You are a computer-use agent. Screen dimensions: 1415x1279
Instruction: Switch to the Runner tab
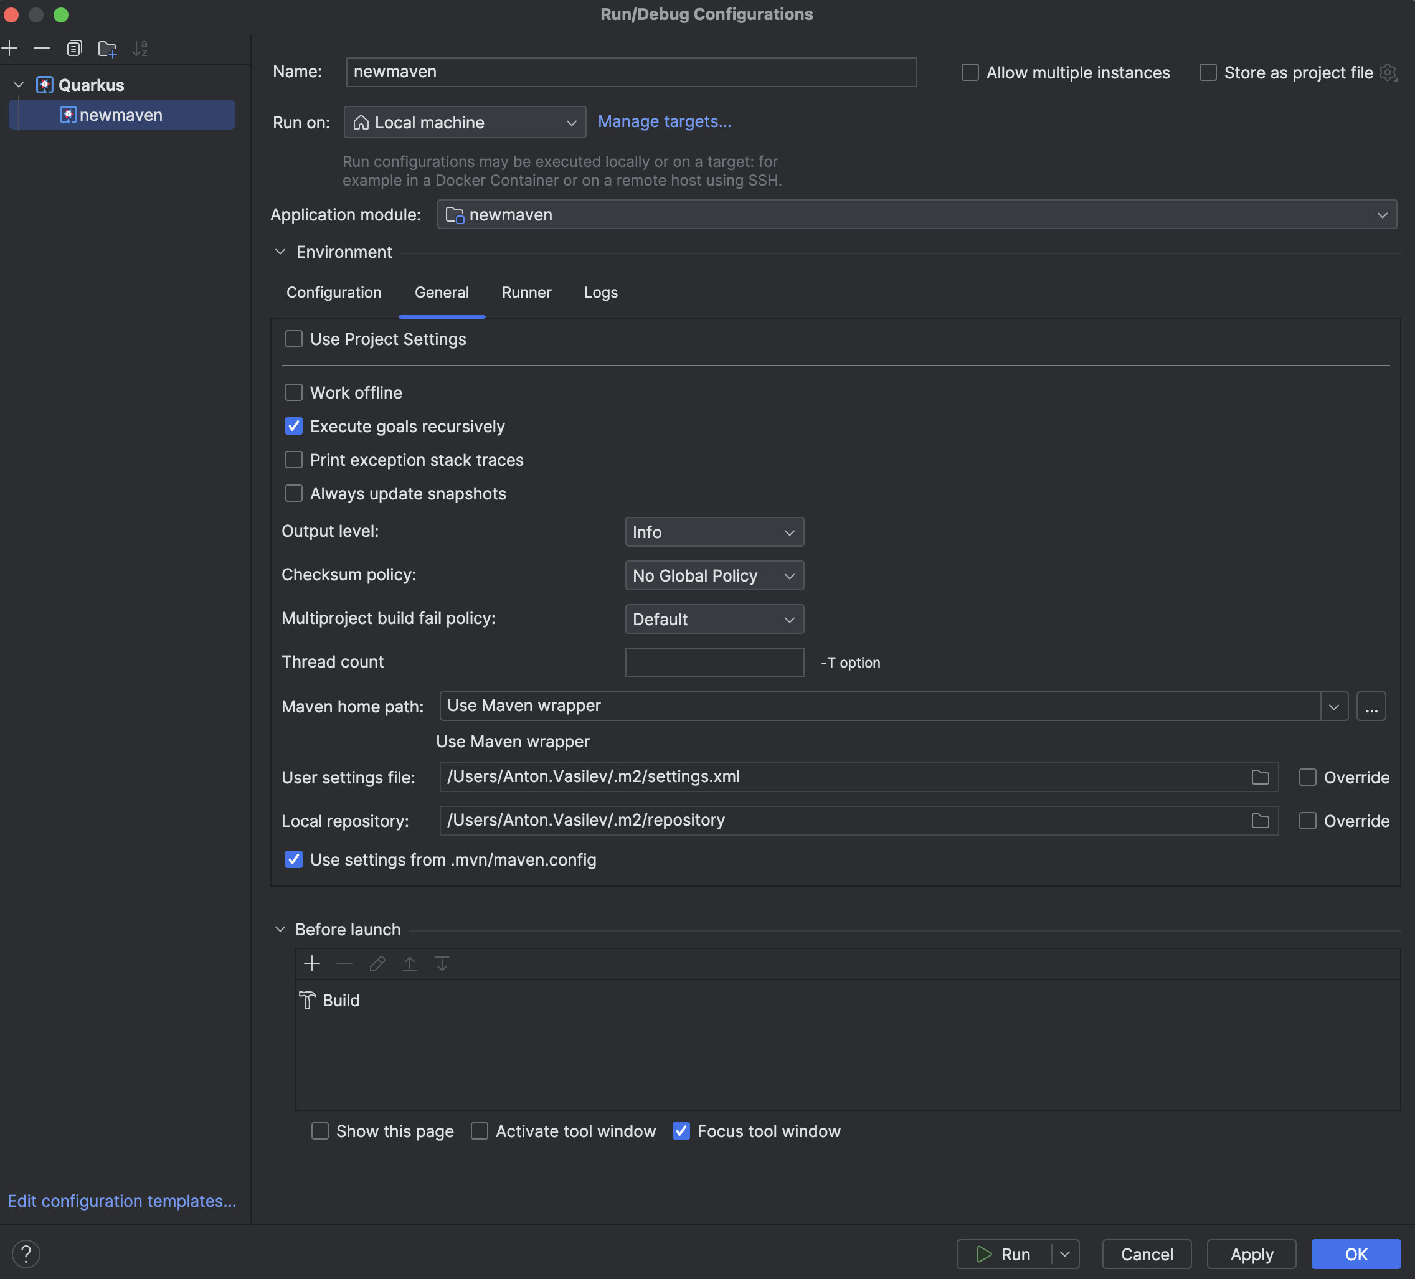coord(526,293)
